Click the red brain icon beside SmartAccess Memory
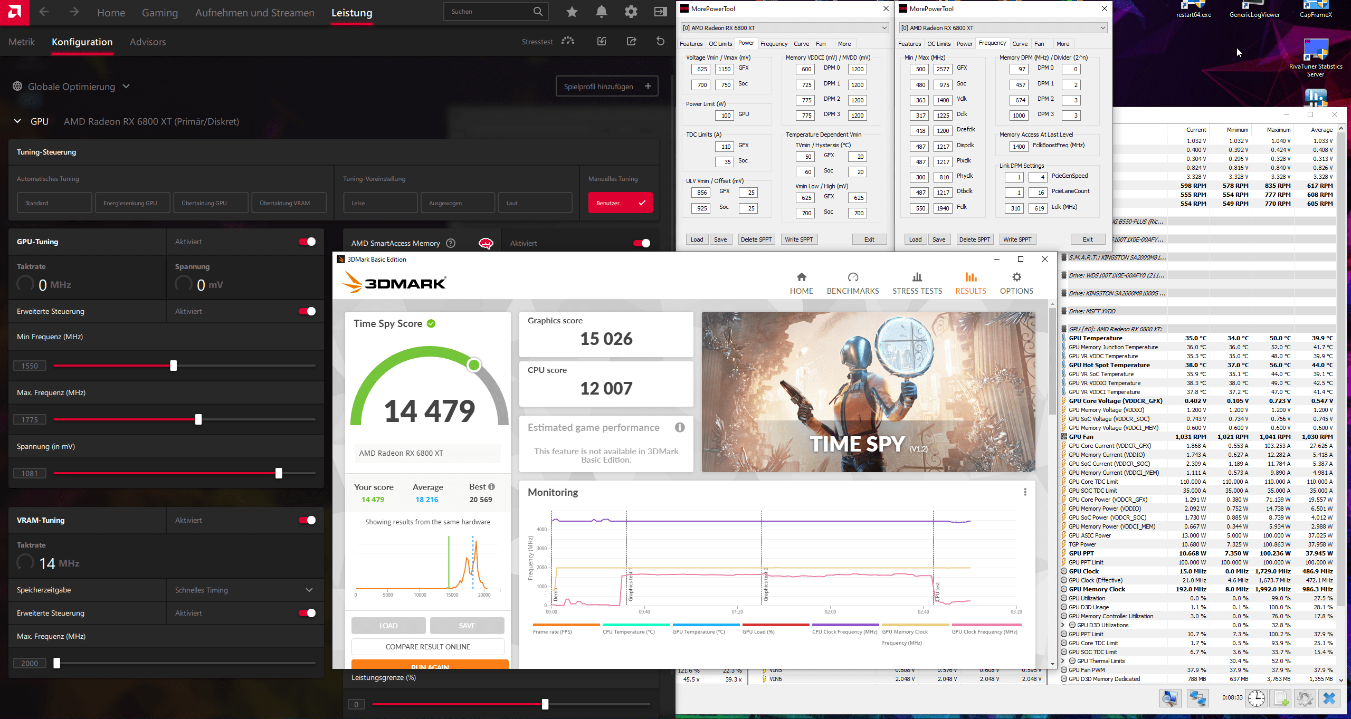 coord(486,243)
